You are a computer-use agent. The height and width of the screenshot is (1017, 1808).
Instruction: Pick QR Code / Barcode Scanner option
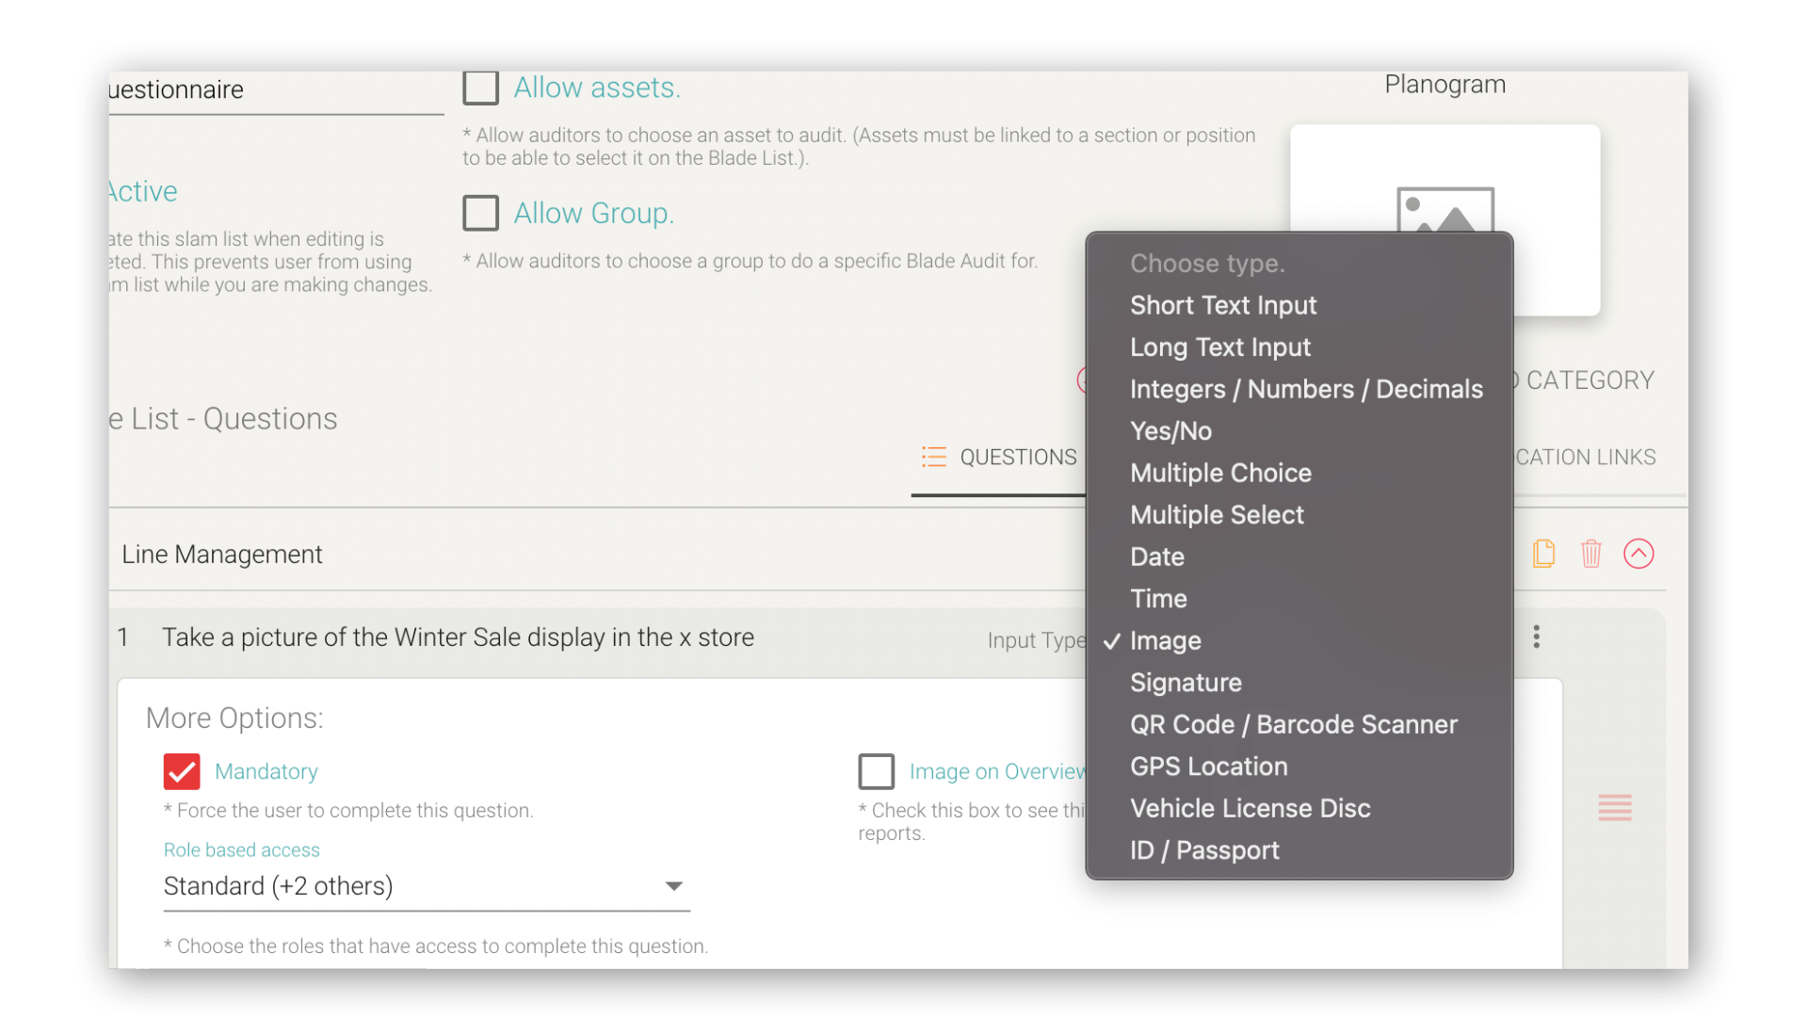click(1293, 724)
